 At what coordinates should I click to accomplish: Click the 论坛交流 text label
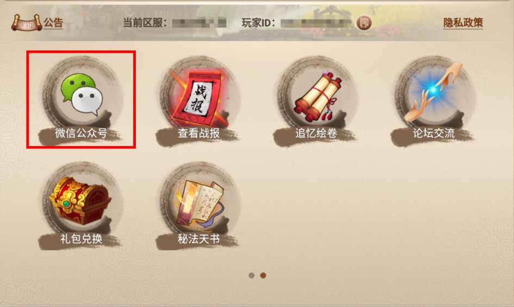point(434,133)
